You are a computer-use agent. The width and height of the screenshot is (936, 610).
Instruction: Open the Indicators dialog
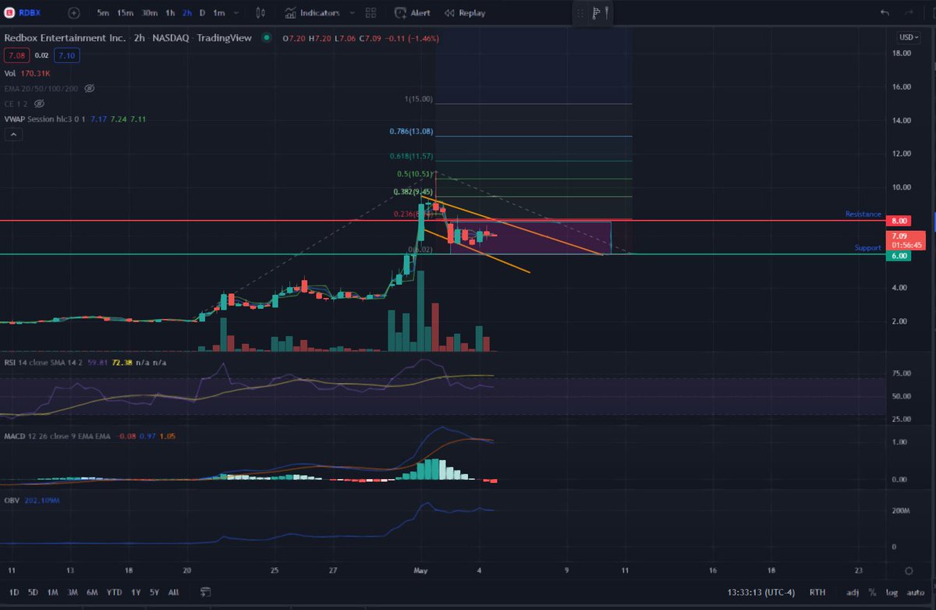pyautogui.click(x=311, y=12)
